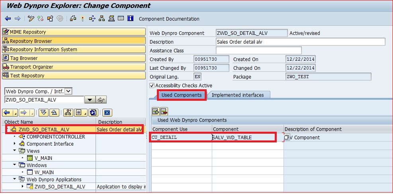393x194 pixels.
Task: Click the Display Navigation Window icon
Action: 111,19
